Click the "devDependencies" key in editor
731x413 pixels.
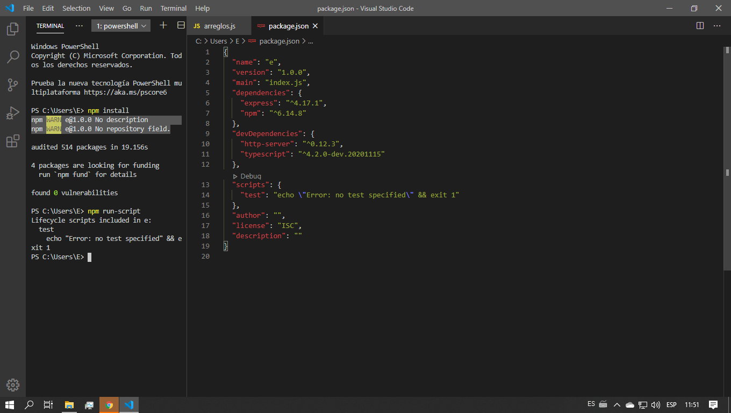coord(267,133)
